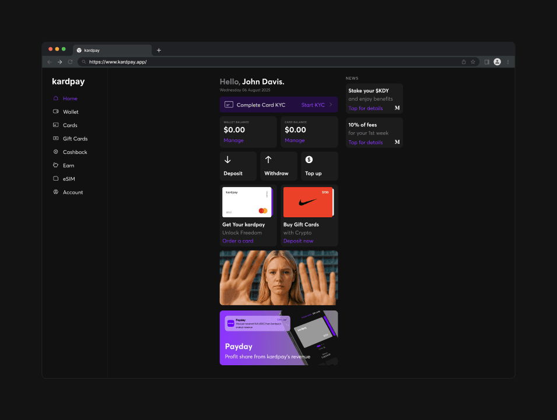Click the Withdraw up-arrow icon
Screen dimensions: 557x420
pyautogui.click(x=269, y=158)
